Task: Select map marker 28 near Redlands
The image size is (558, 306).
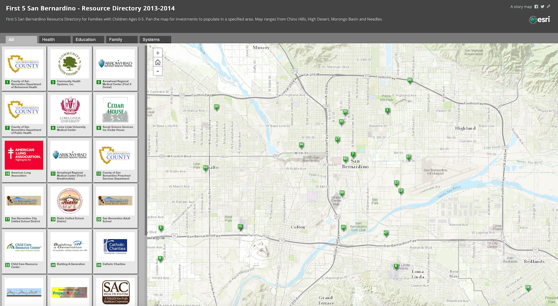Action: (527, 288)
